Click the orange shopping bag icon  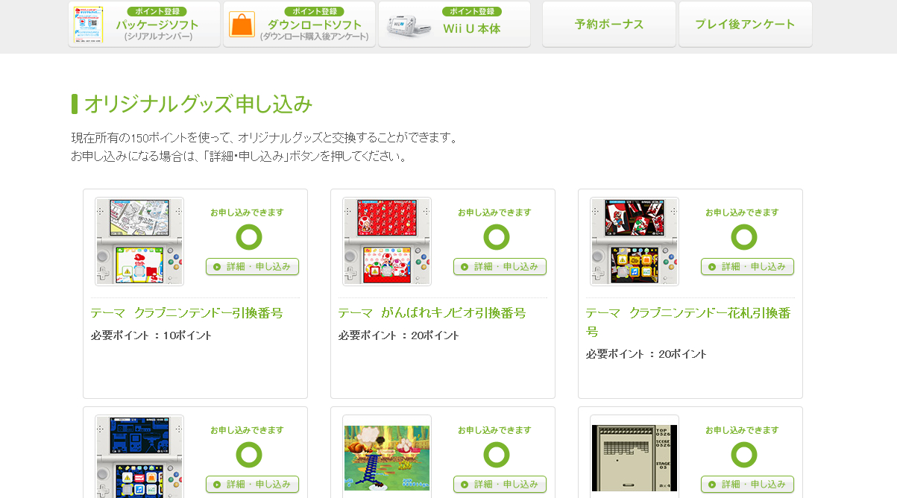coord(242,25)
